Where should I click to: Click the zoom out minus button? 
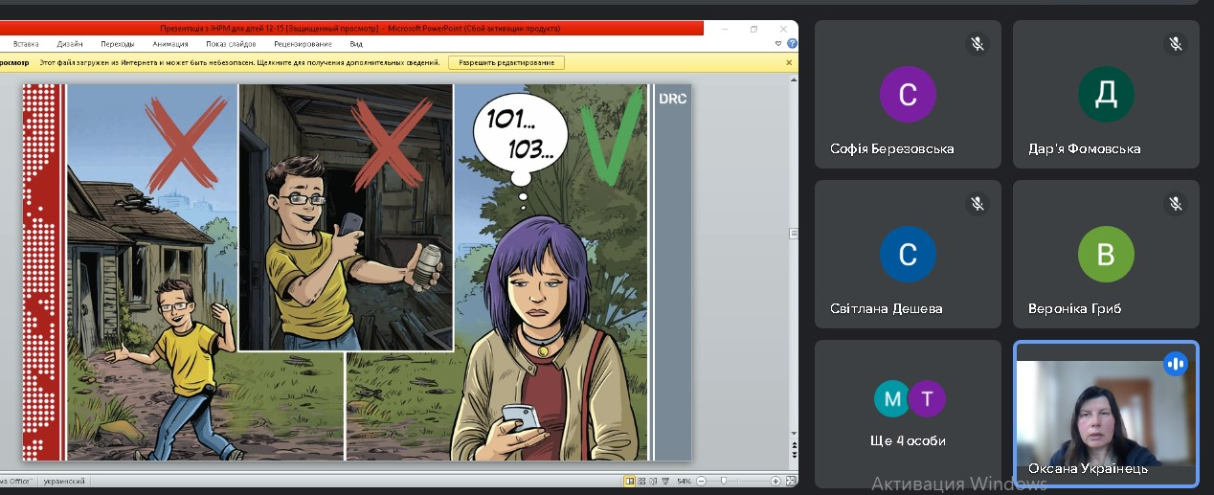pyautogui.click(x=702, y=481)
